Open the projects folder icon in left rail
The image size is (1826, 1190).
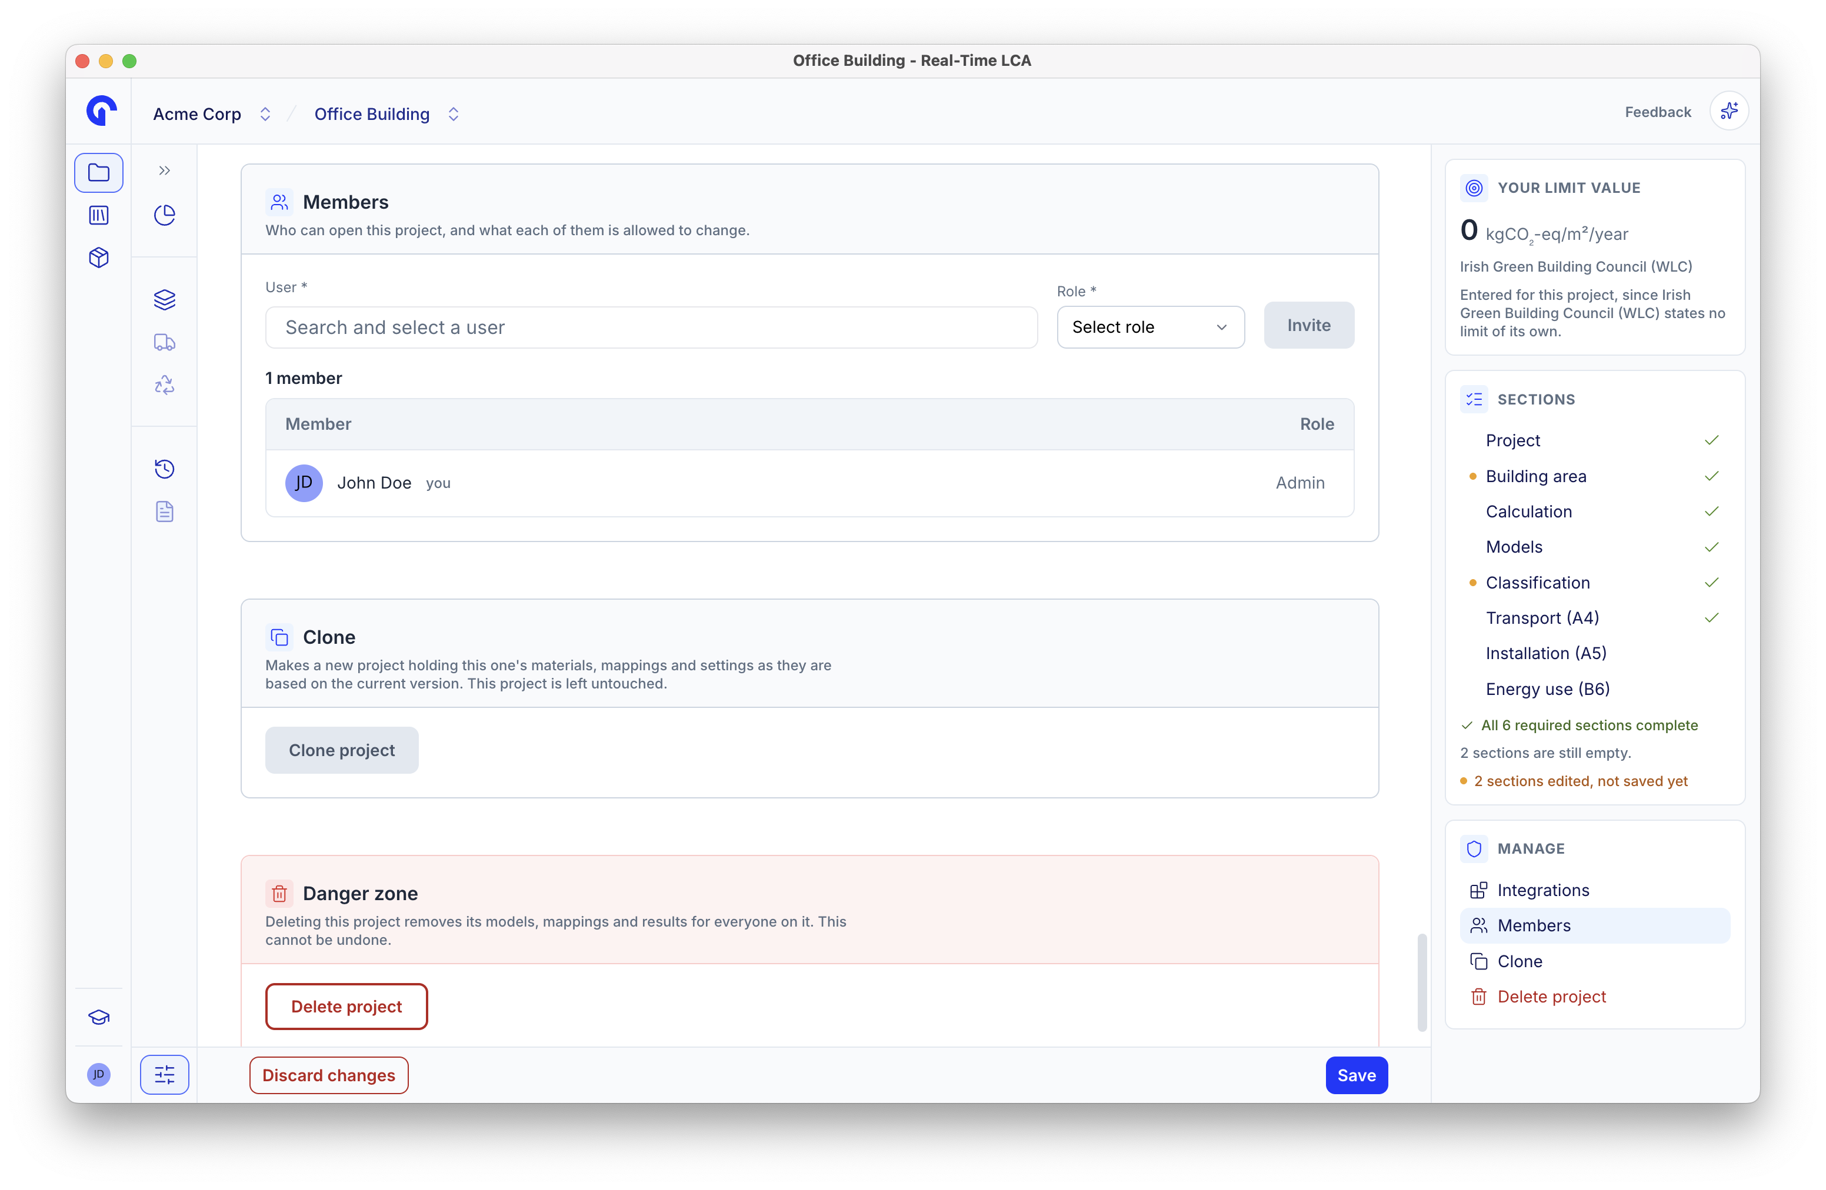click(x=99, y=172)
